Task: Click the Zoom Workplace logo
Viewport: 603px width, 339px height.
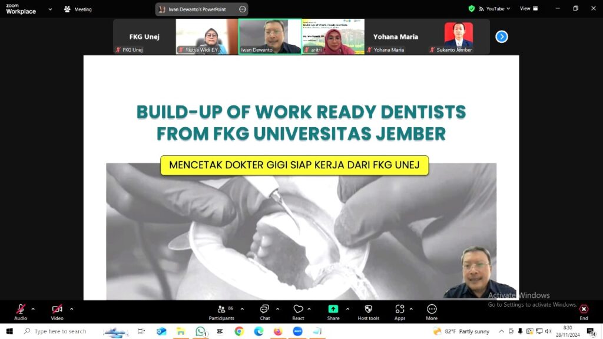Action: (21, 9)
